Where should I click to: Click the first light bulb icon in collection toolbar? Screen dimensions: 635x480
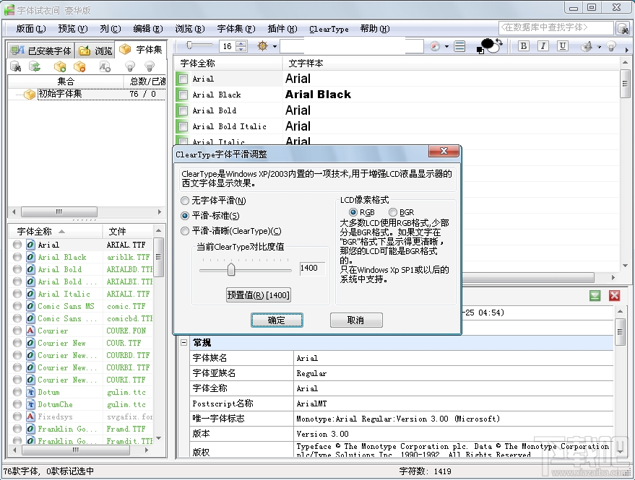(x=129, y=66)
